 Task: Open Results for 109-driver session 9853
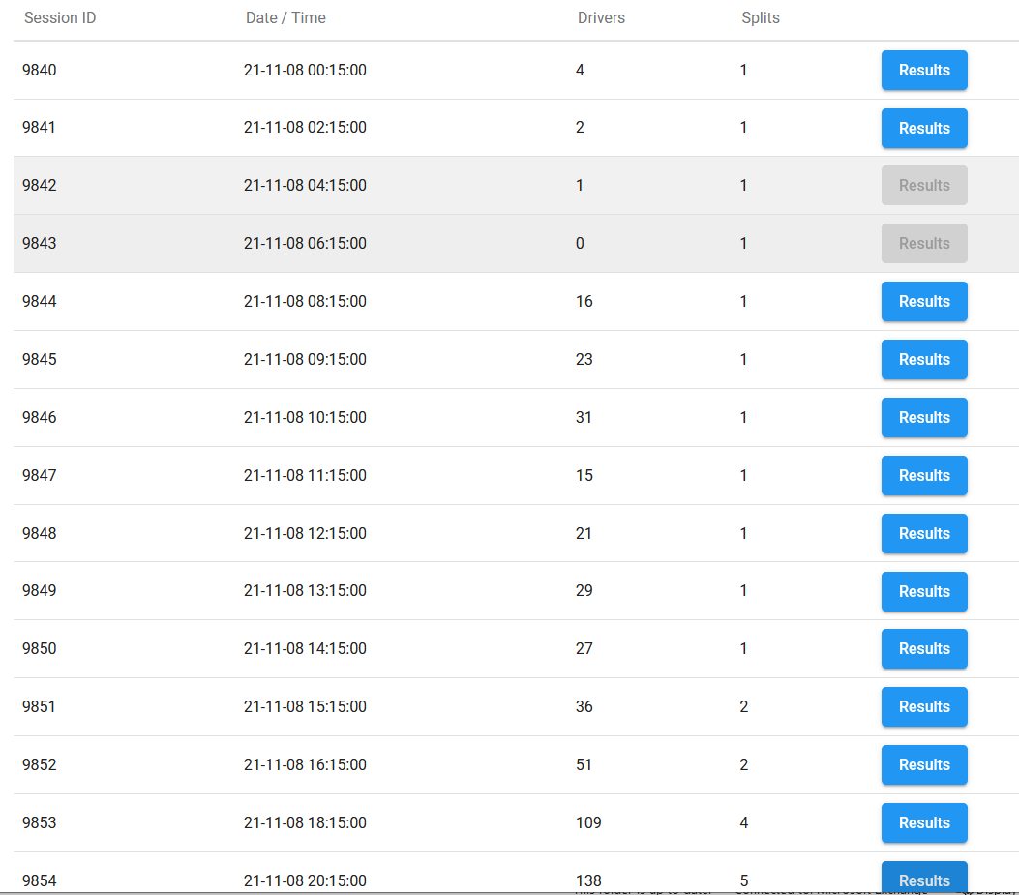(x=923, y=823)
